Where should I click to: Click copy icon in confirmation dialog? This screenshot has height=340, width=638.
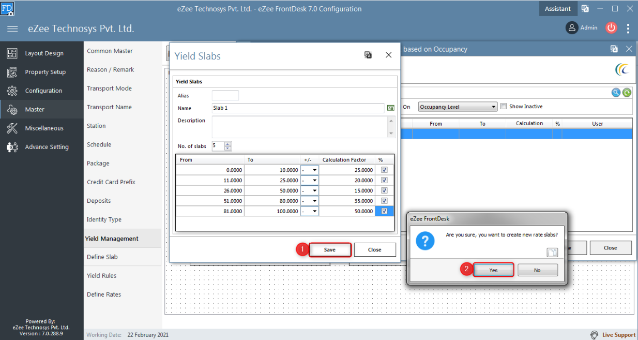[x=552, y=253]
